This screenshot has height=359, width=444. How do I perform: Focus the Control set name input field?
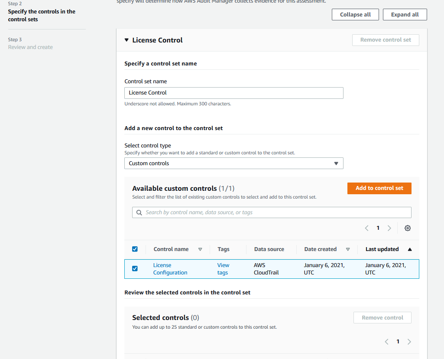click(x=234, y=93)
